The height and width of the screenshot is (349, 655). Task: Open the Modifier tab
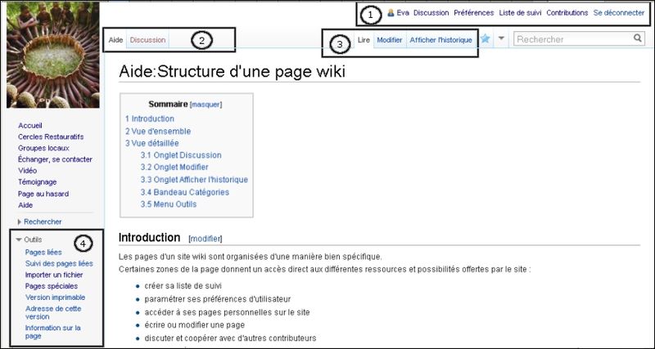389,40
